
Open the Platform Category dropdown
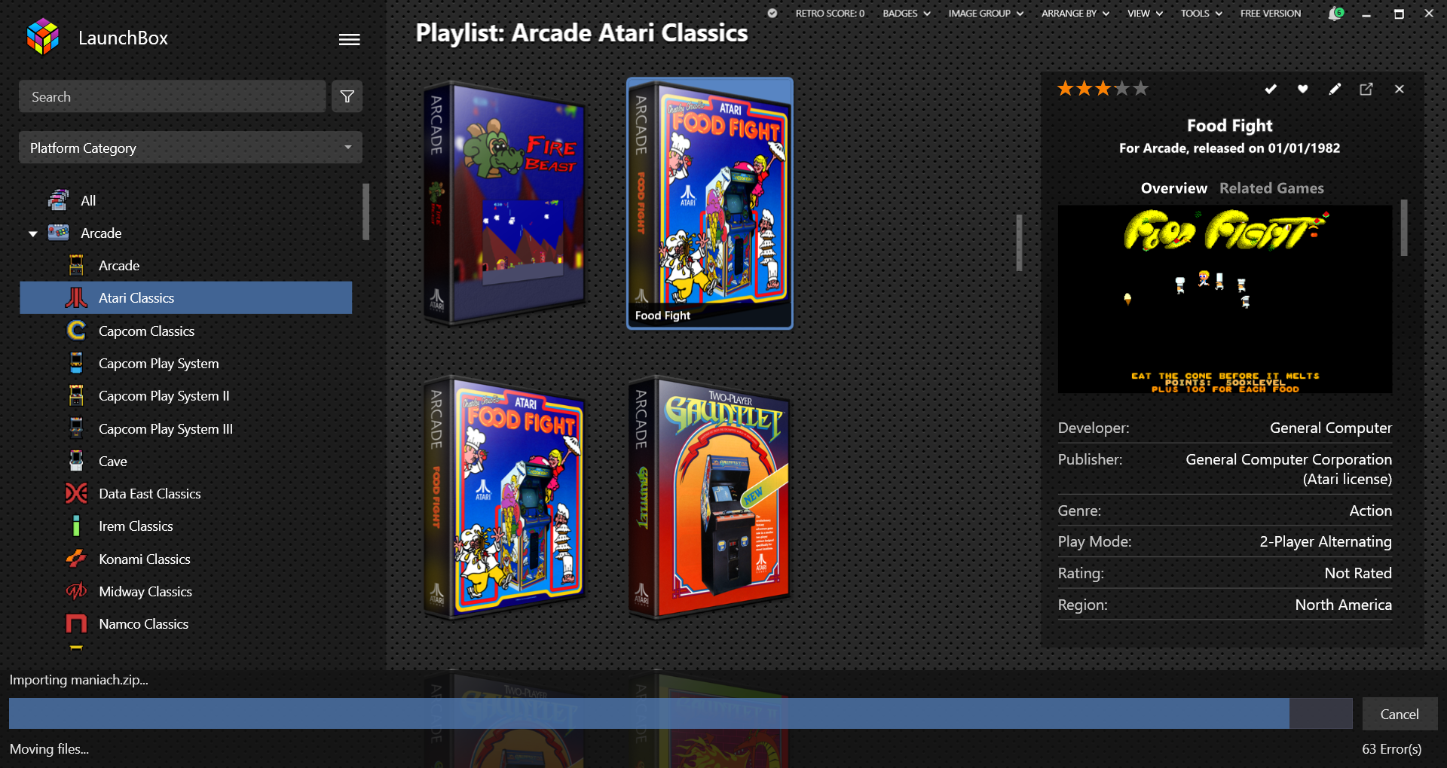pos(191,148)
